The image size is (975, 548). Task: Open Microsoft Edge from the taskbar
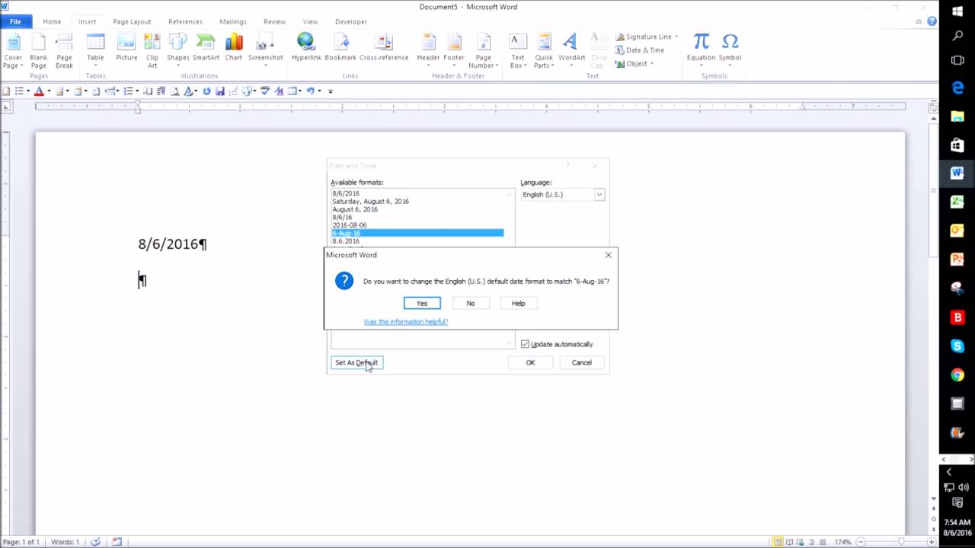pos(957,88)
